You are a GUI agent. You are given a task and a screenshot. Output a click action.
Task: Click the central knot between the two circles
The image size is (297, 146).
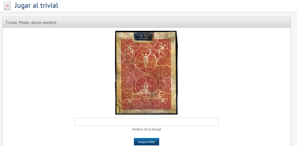coord(146,74)
